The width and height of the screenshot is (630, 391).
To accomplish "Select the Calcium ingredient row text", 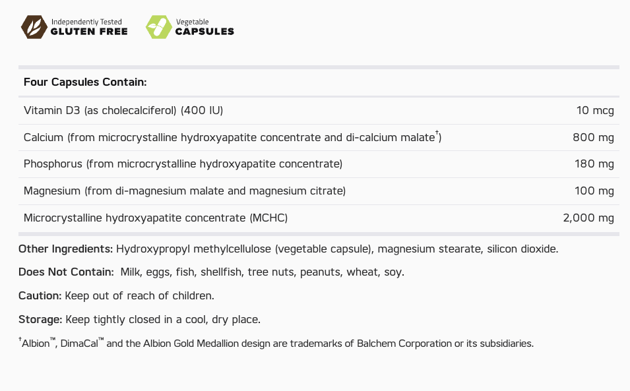I will [232, 137].
